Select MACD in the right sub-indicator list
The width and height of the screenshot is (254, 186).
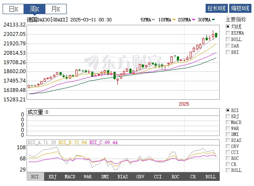point(228,122)
